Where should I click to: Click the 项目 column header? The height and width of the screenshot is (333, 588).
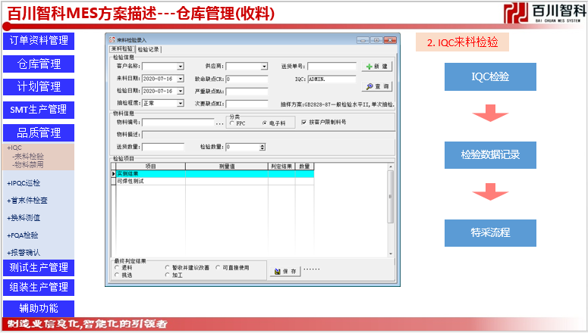pos(151,166)
